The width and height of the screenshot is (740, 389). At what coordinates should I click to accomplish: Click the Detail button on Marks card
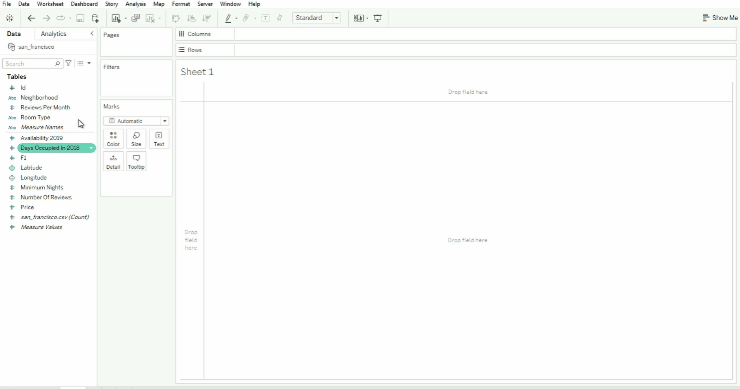coord(113,161)
